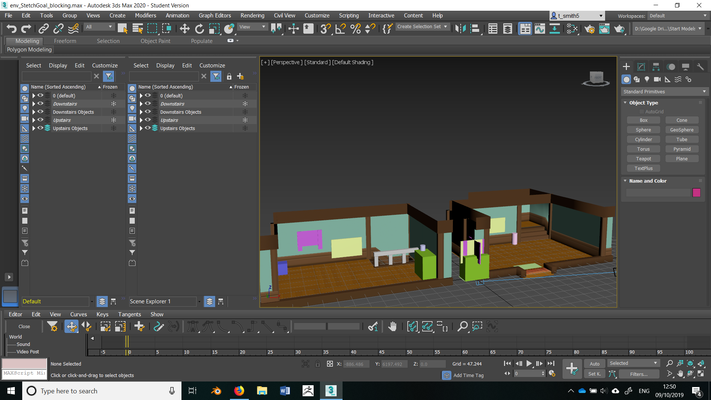
Task: Click the X coordinate input field
Action: click(x=356, y=364)
